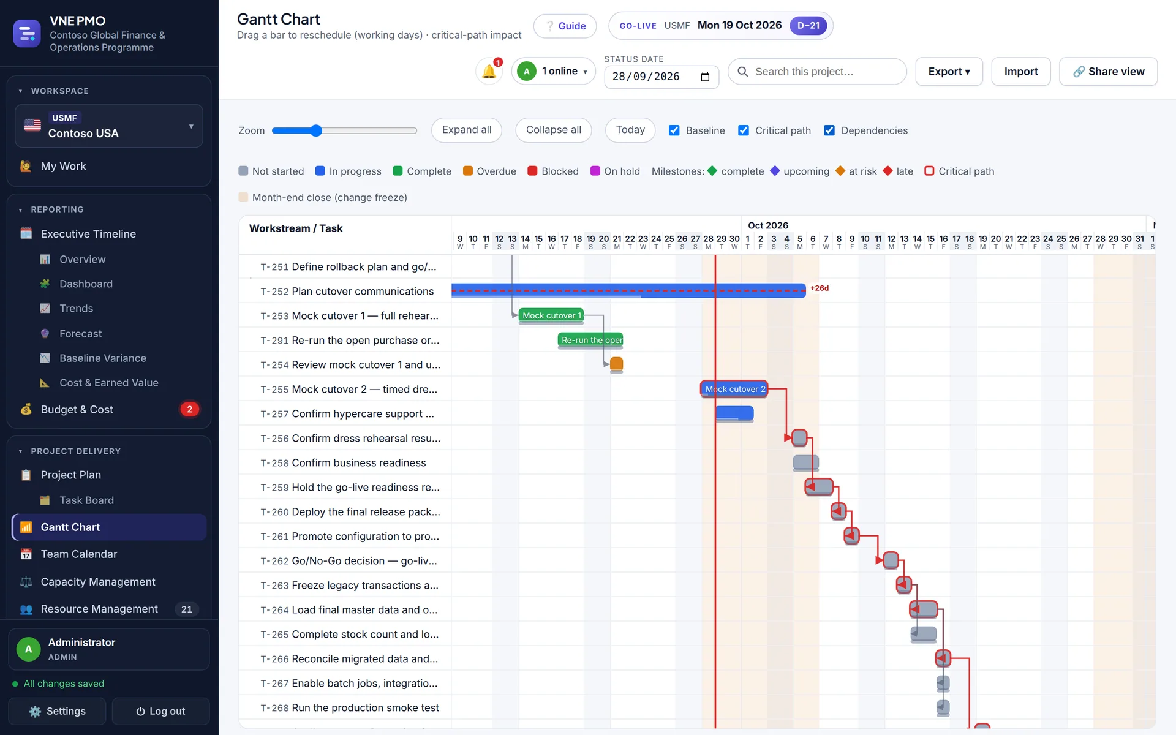This screenshot has height=735, width=1176.
Task: Open the Contoso USA workspace dropdown
Action: click(x=108, y=126)
